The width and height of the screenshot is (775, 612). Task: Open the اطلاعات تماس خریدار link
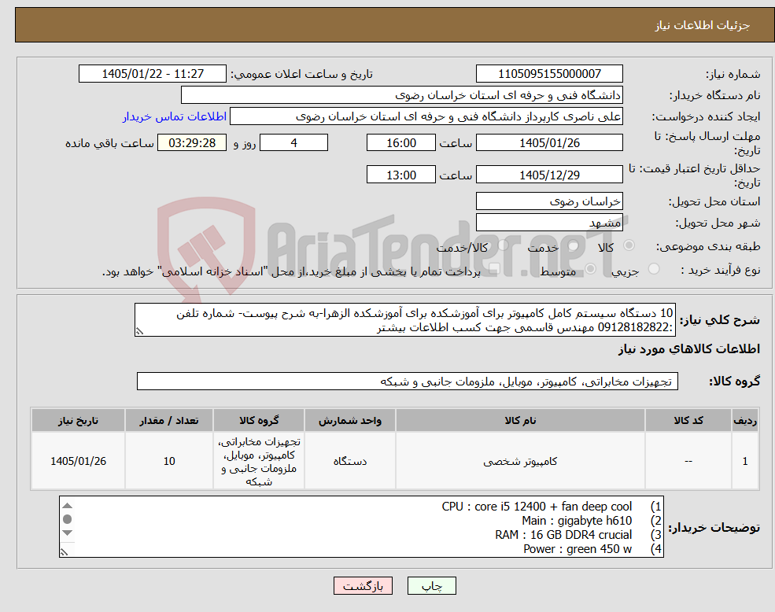tap(175, 116)
